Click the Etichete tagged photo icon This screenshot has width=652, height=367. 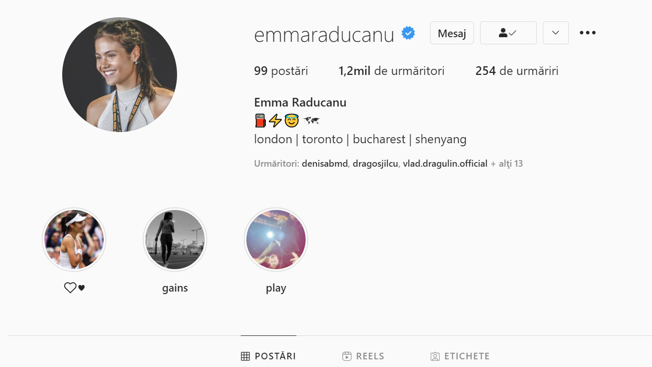435,356
